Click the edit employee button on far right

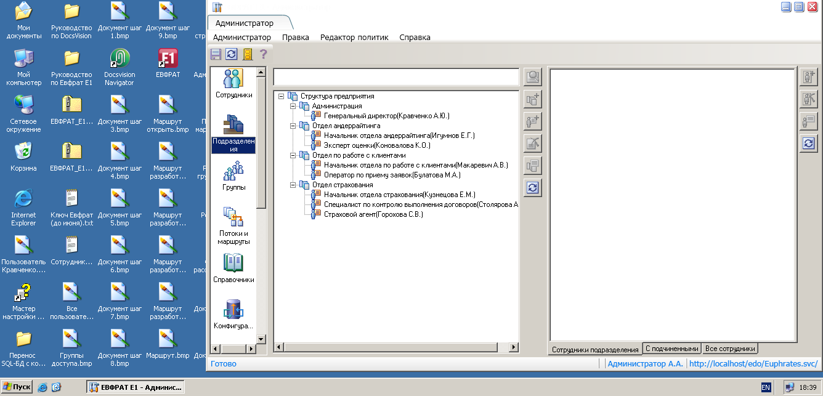[809, 99]
